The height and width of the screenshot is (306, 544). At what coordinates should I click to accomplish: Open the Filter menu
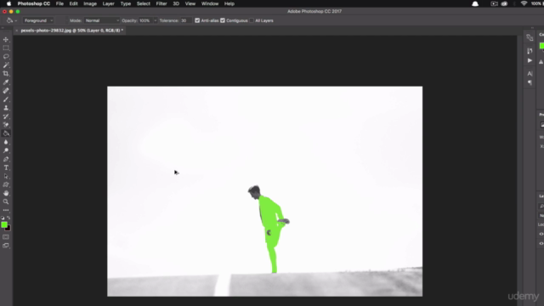(161, 3)
